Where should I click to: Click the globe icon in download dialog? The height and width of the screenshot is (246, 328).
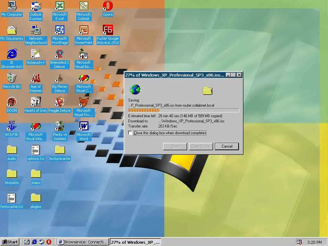(x=135, y=90)
